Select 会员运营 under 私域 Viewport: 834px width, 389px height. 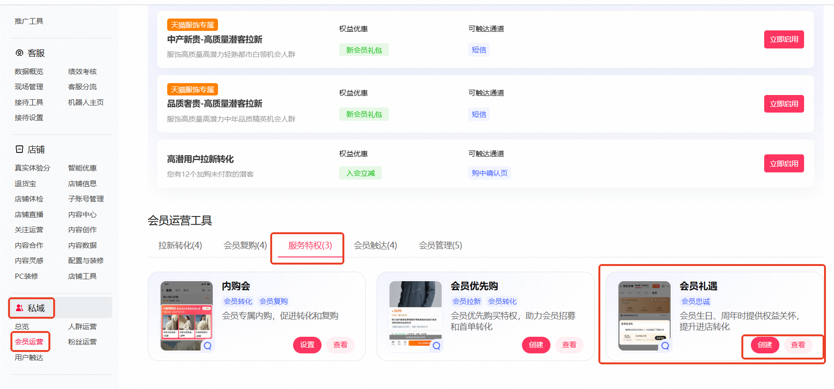pyautogui.click(x=29, y=342)
